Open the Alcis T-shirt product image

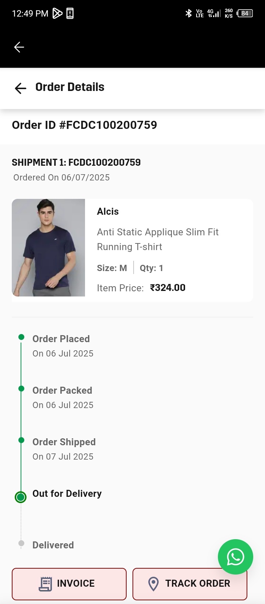tap(49, 247)
